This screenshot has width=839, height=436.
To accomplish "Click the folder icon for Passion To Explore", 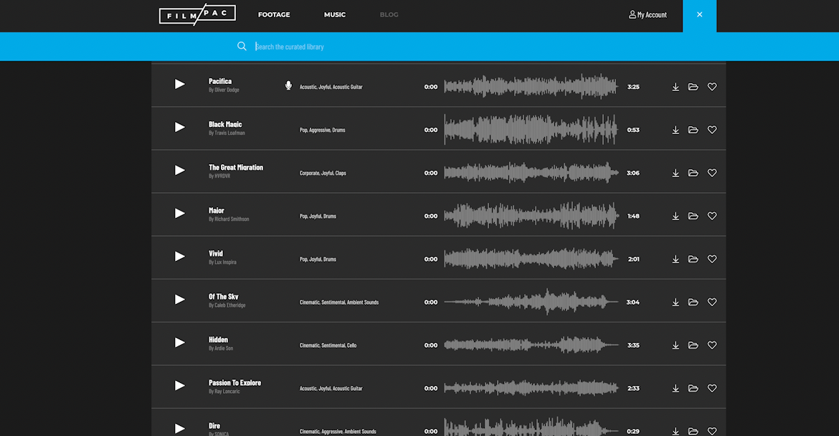I will [x=693, y=388].
